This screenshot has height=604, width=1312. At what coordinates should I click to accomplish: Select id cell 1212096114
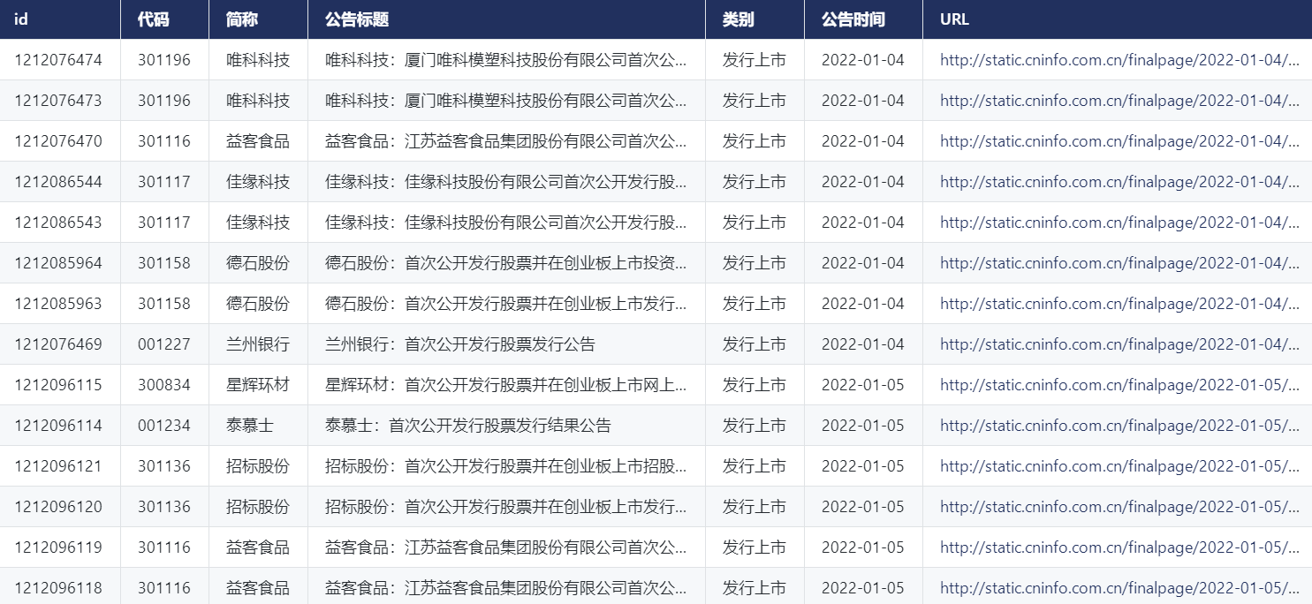[58, 426]
